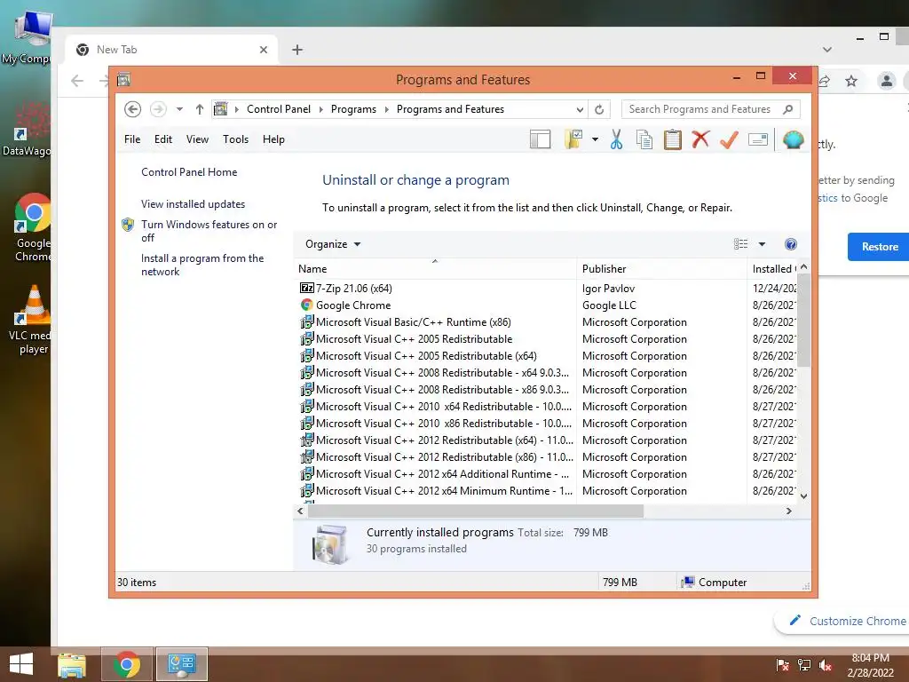
Task: Open Control Panel Home link
Action: coord(189,172)
